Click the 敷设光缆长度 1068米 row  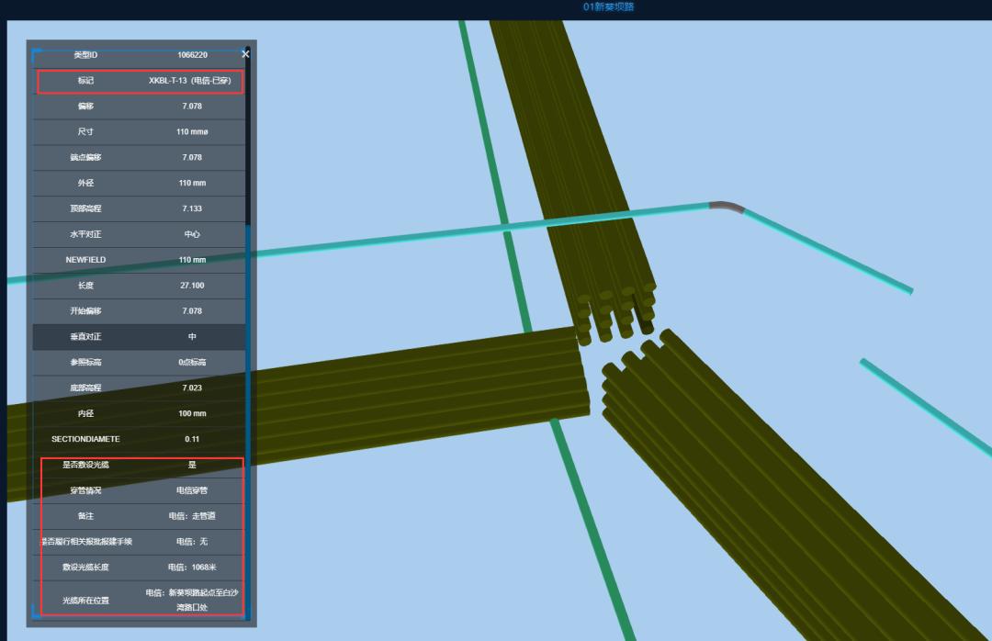(x=140, y=568)
